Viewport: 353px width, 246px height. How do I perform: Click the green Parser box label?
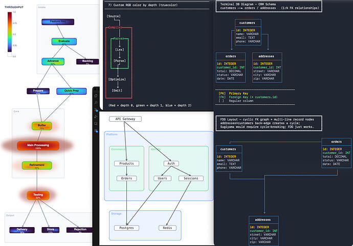[x=118, y=38]
